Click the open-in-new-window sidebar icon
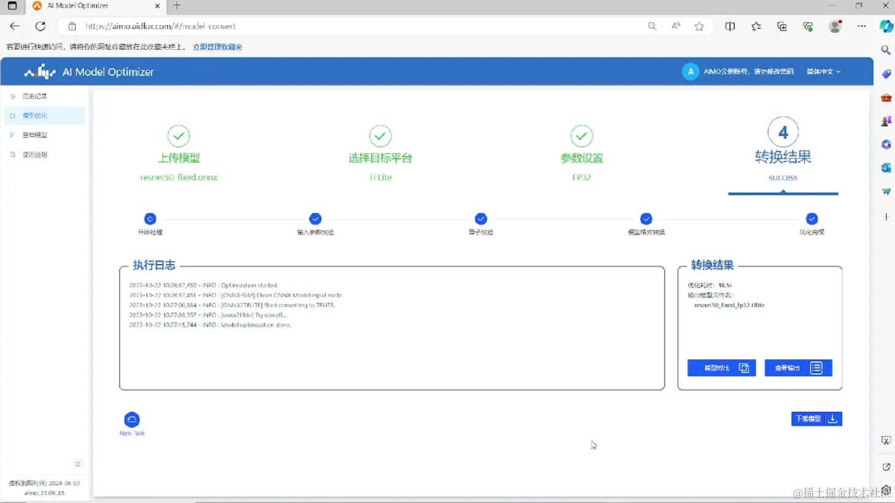Image resolution: width=895 pixels, height=503 pixels. click(x=886, y=467)
